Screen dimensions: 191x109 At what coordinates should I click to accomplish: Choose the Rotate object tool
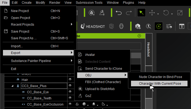[166, 13]
